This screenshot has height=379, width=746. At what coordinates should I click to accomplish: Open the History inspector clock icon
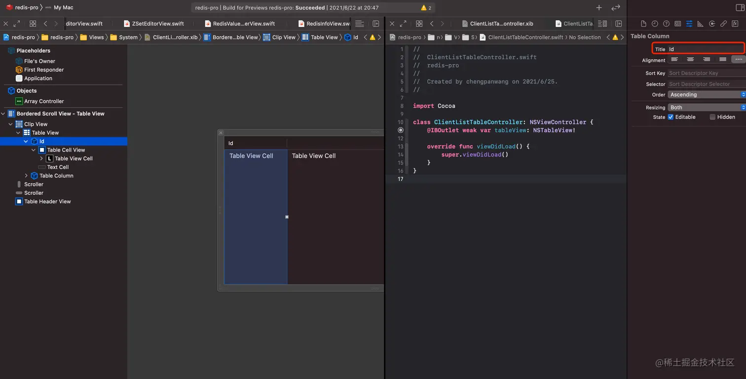point(655,24)
